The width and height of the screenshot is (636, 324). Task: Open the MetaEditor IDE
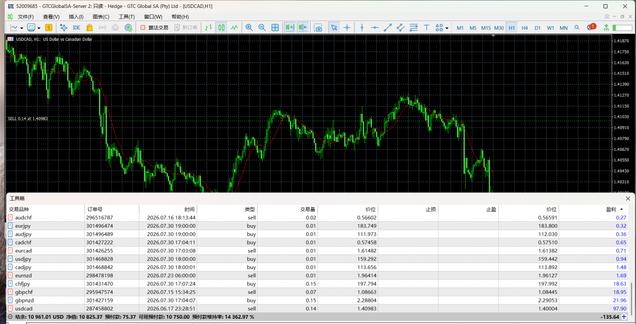(76, 28)
